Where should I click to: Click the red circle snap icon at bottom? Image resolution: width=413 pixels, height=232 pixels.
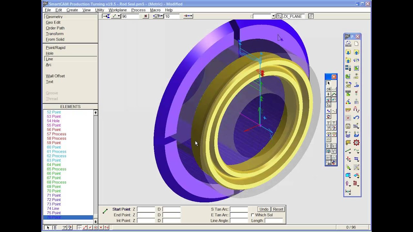96,227
